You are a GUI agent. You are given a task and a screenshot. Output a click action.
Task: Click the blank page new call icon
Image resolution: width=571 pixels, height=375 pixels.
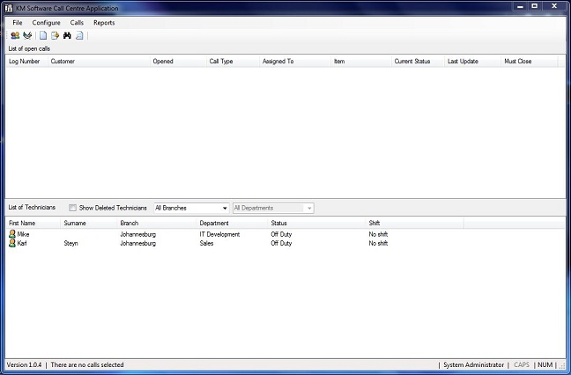point(42,35)
